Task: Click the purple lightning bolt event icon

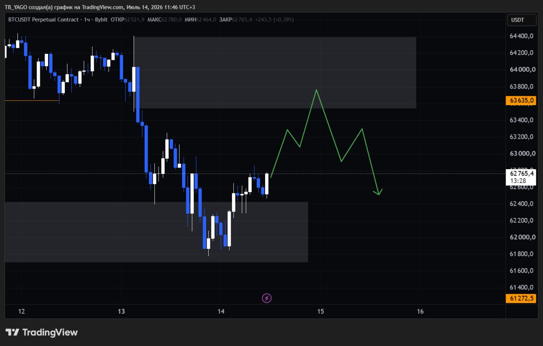Action: 266,298
